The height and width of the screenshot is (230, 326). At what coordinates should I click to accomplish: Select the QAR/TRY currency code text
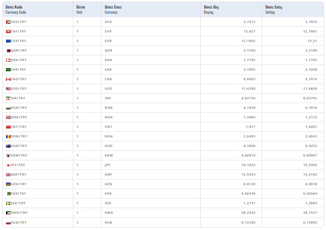coord(19,51)
